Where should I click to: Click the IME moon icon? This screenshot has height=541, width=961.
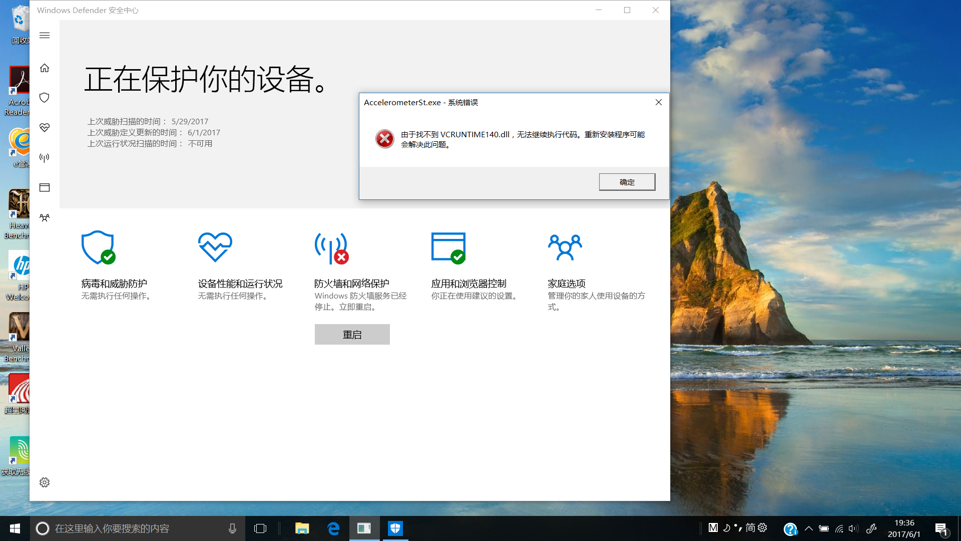tap(726, 527)
